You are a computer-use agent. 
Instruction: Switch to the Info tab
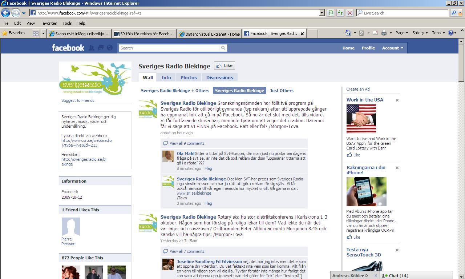tap(166, 77)
